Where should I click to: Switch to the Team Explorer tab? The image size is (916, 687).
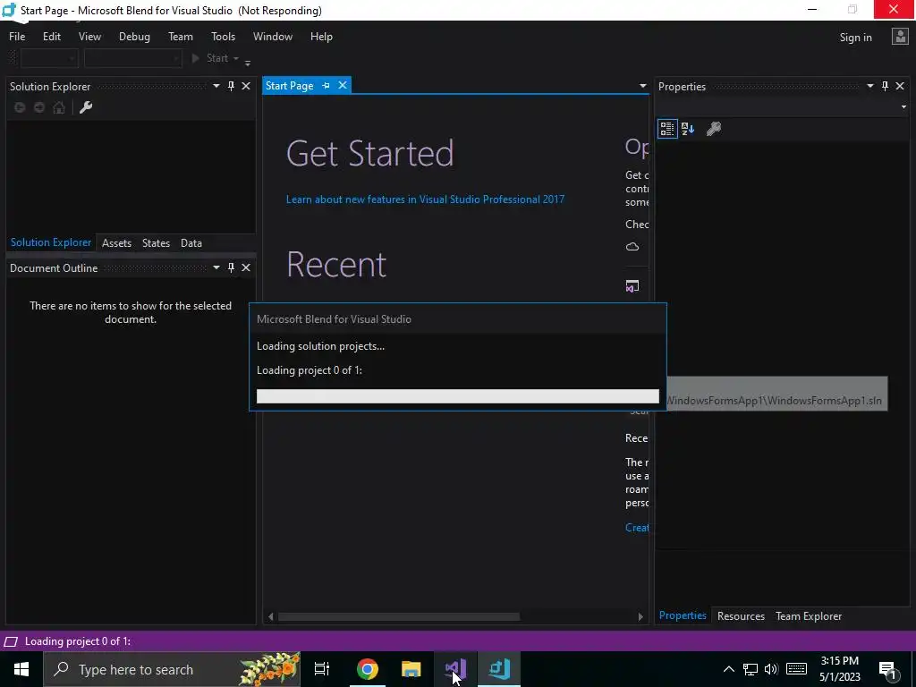(x=809, y=616)
